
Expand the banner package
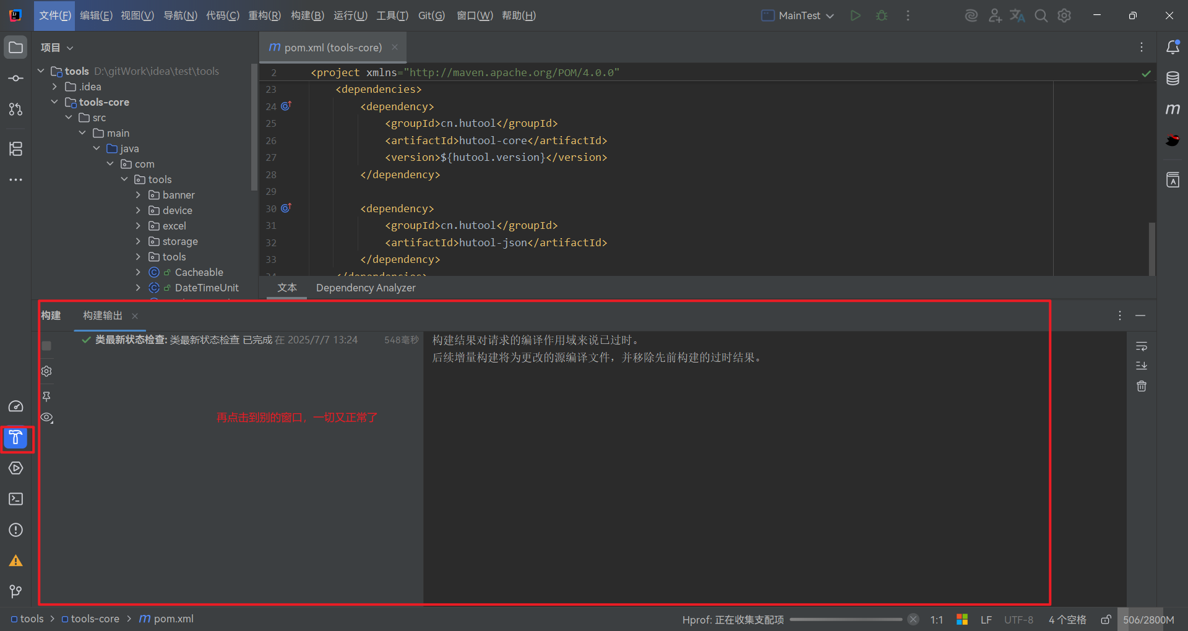point(138,195)
